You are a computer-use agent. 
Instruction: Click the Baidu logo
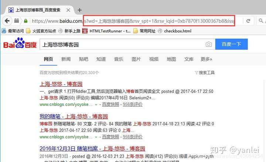click(20, 43)
